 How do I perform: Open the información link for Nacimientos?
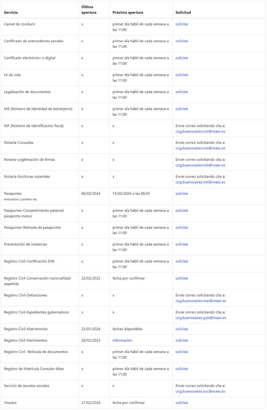coord(122,340)
